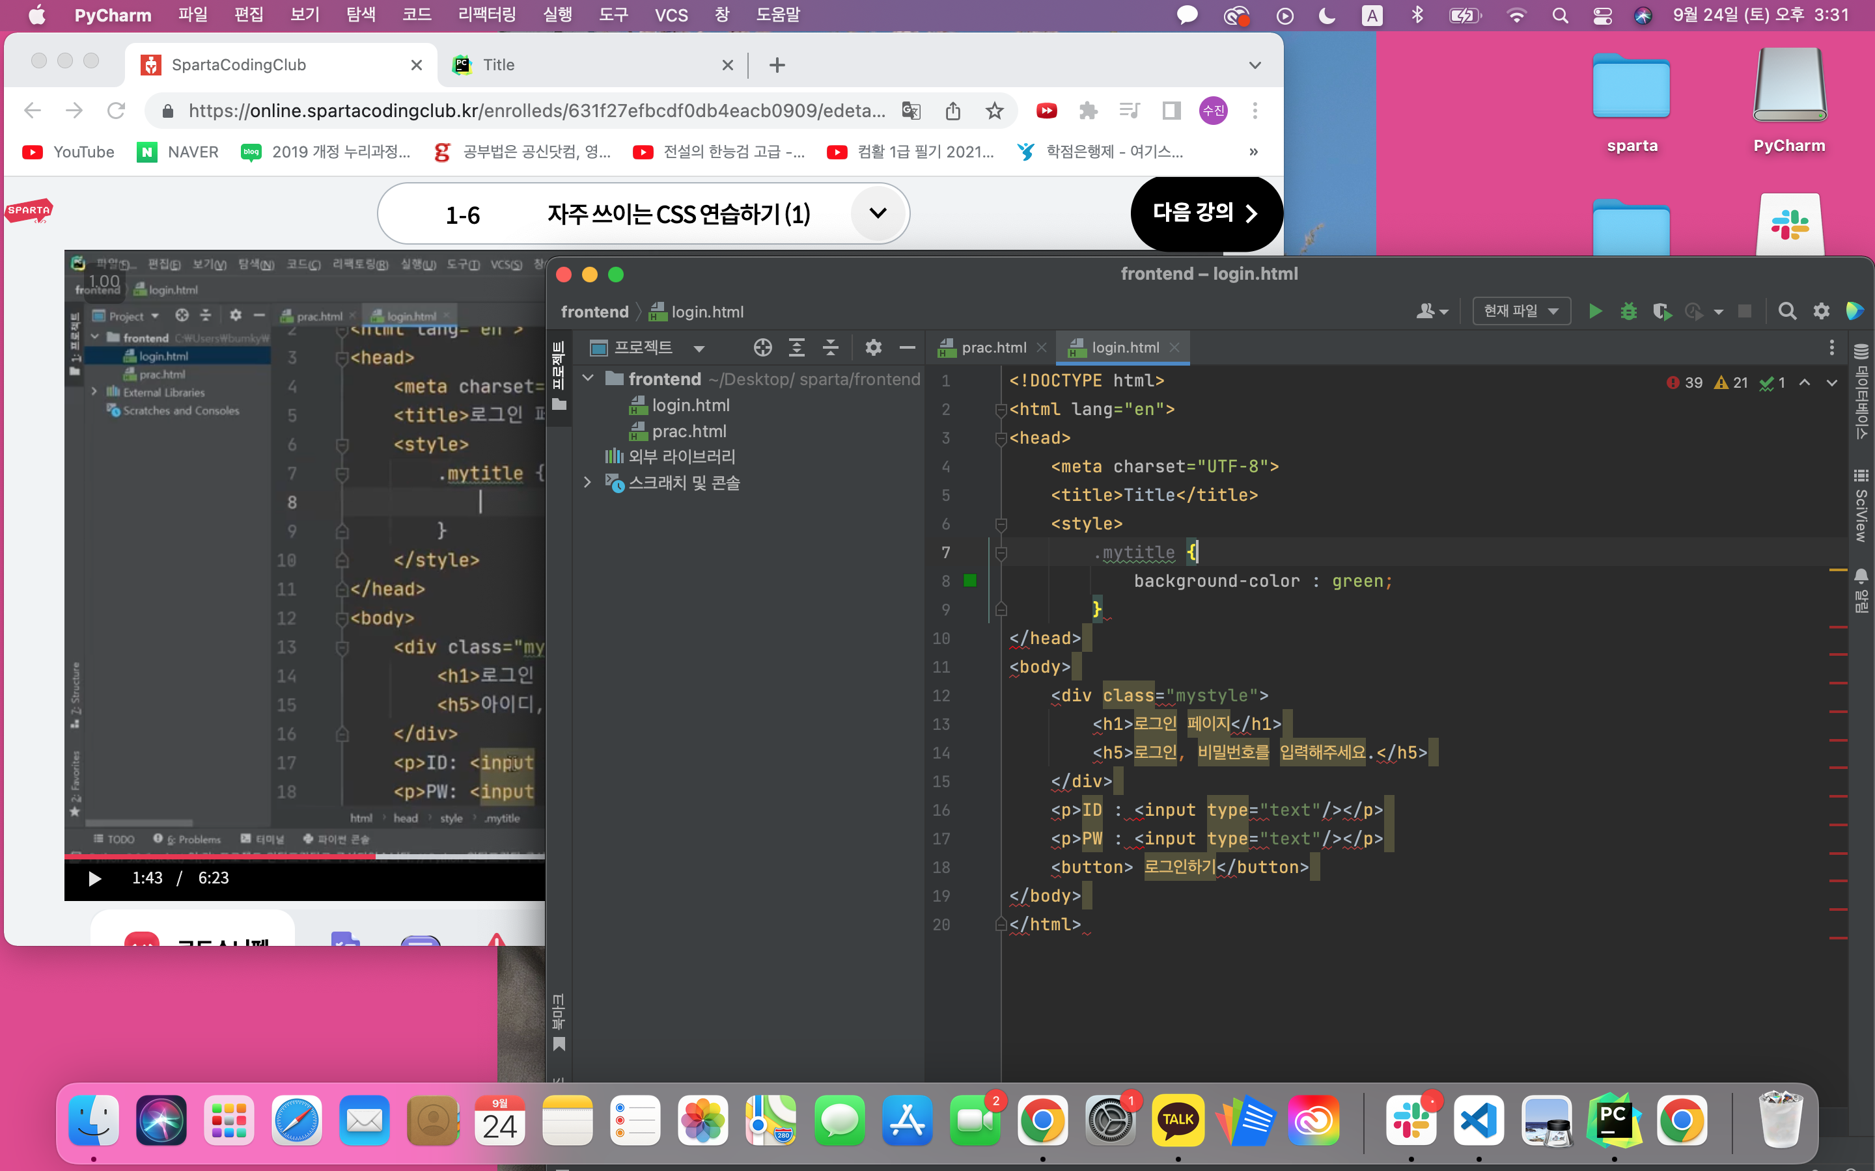Image resolution: width=1875 pixels, height=1171 pixels.
Task: Go to next lecture with 다음 강의 button
Action: pos(1206,213)
